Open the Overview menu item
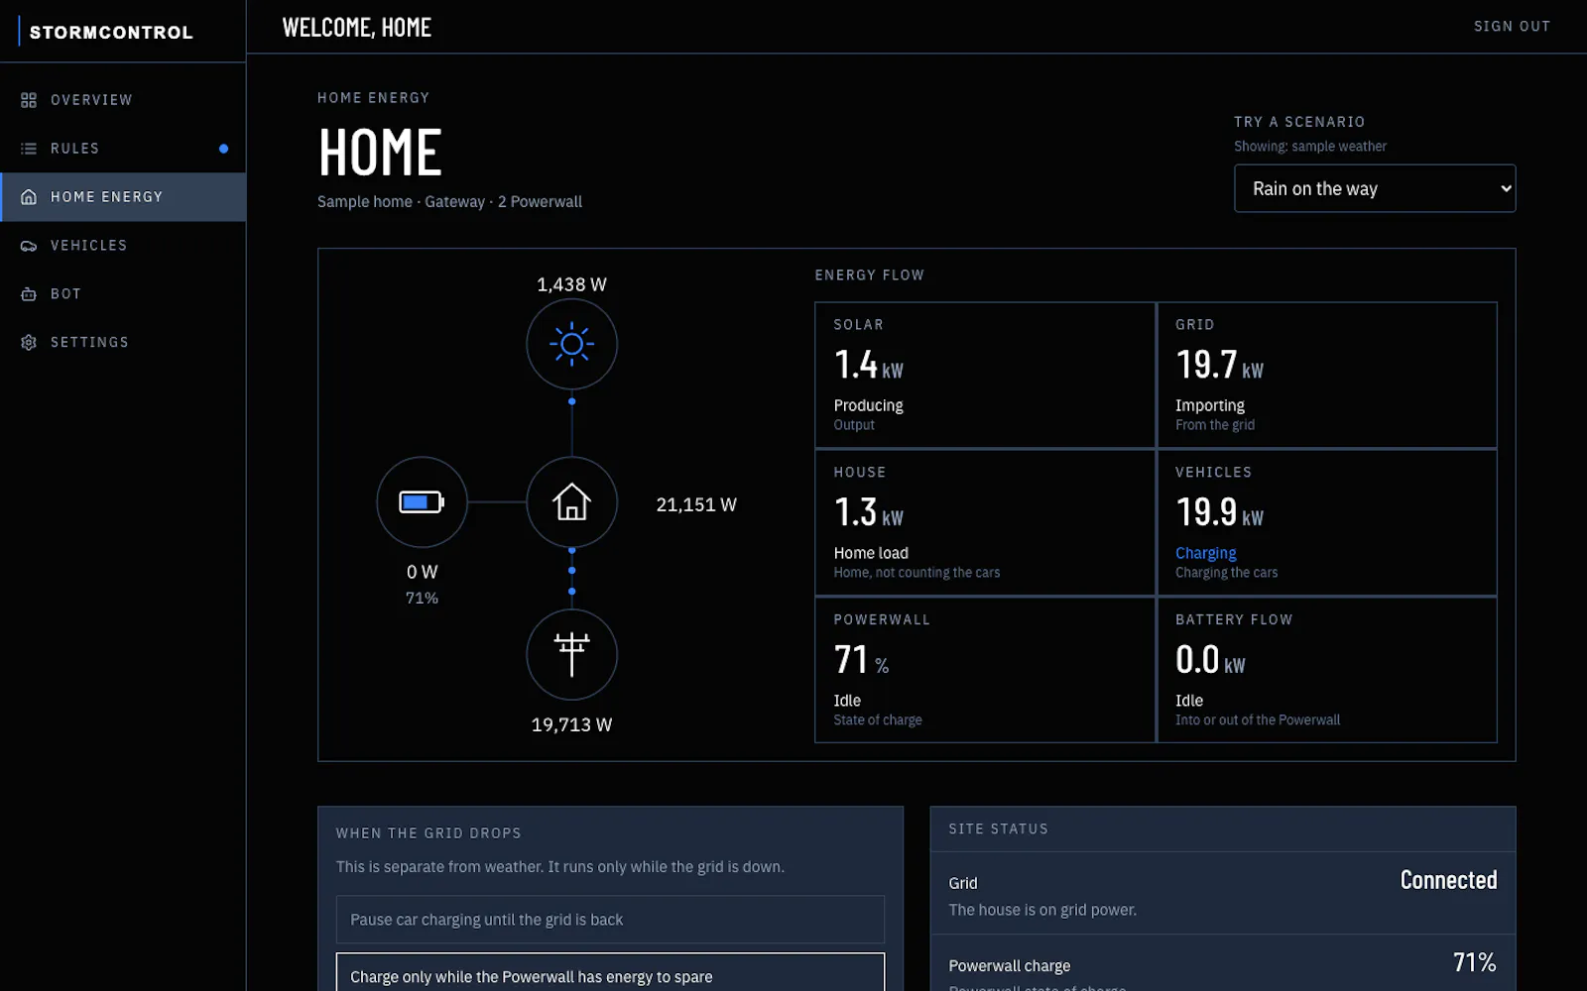This screenshot has width=1587, height=991. (123, 100)
